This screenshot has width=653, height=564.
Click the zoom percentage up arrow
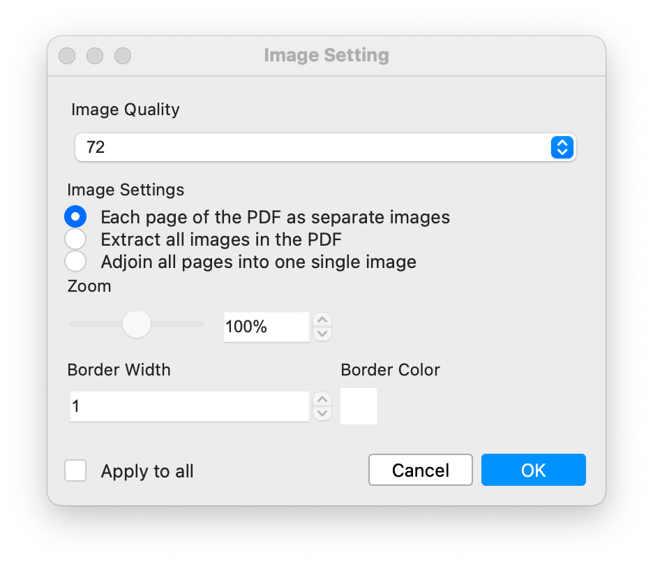322,320
